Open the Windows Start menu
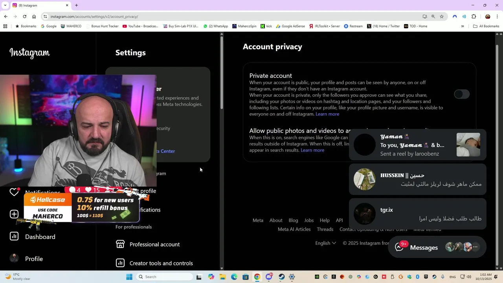This screenshot has width=503, height=283. click(x=129, y=277)
